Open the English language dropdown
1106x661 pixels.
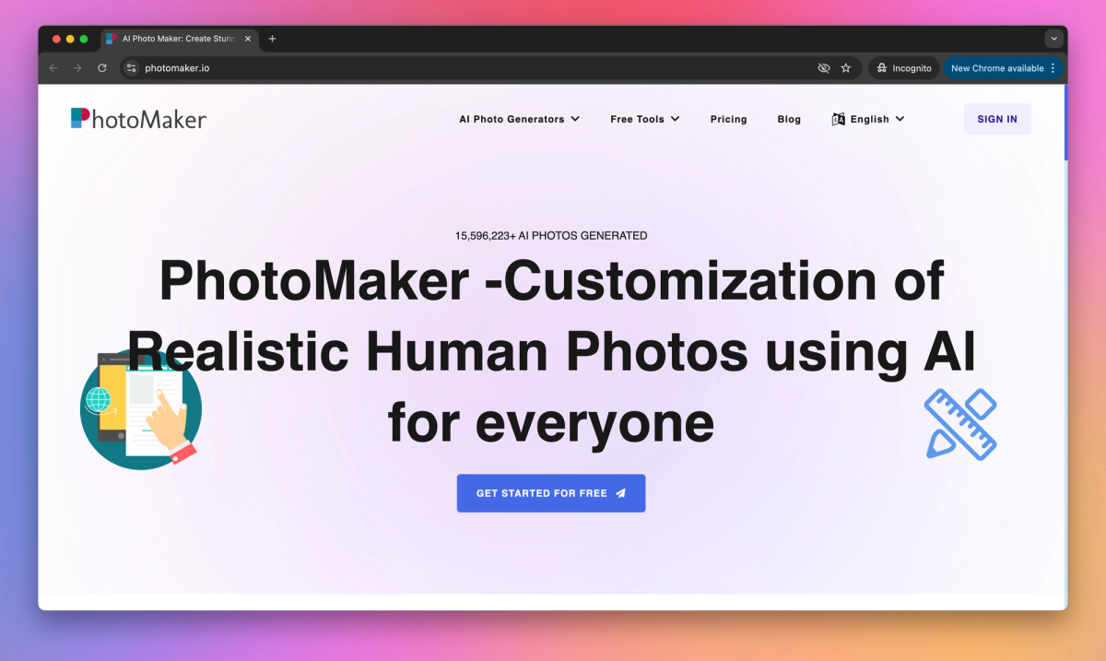coord(868,119)
